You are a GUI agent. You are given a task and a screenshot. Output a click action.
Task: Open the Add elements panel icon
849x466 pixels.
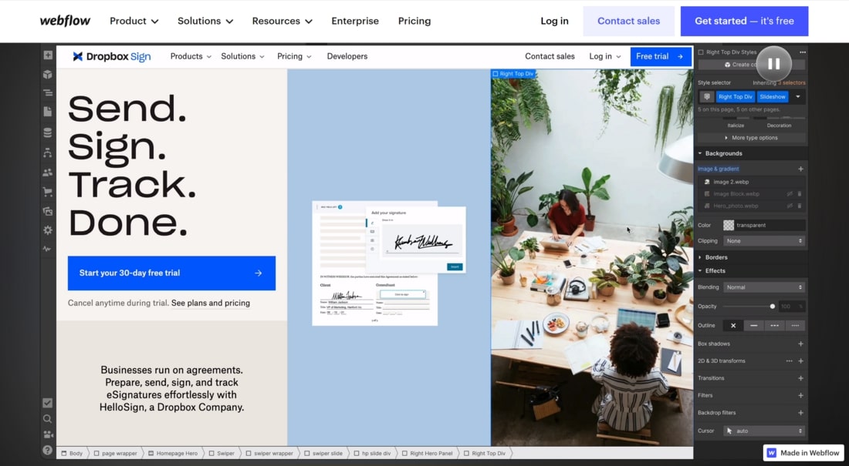pyautogui.click(x=48, y=55)
